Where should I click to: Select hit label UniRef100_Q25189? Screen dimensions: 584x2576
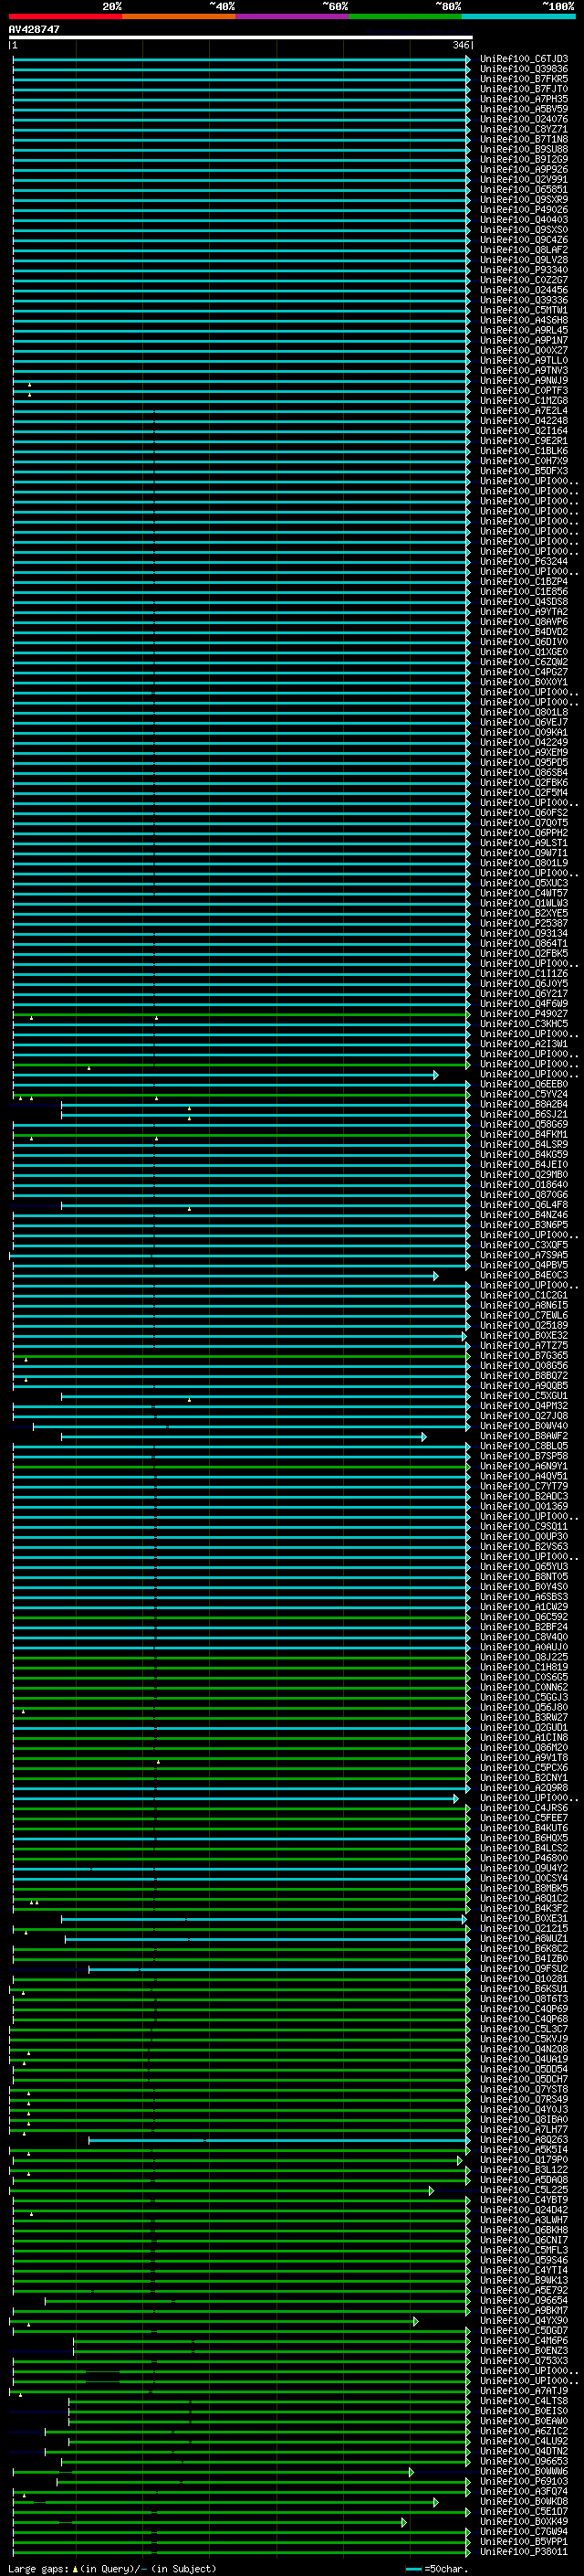[524, 1326]
